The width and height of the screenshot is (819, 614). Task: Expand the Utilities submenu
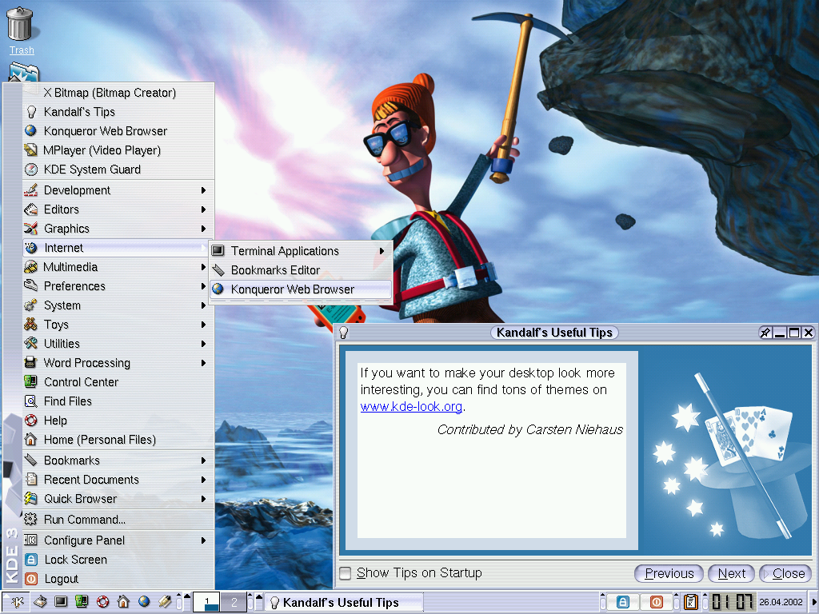coord(118,344)
